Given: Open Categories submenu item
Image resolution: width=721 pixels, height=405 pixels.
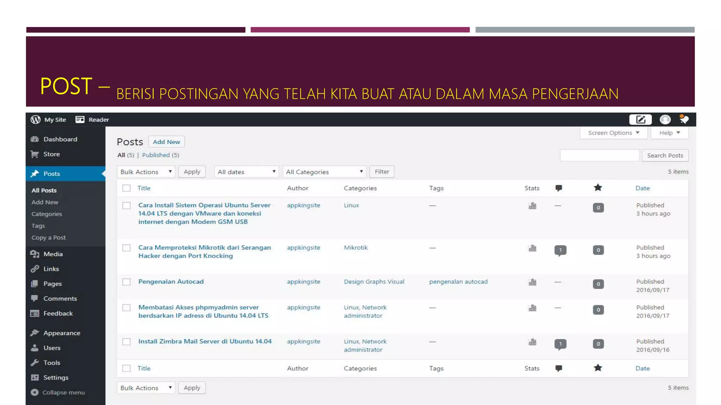Looking at the screenshot, I should click(x=46, y=214).
